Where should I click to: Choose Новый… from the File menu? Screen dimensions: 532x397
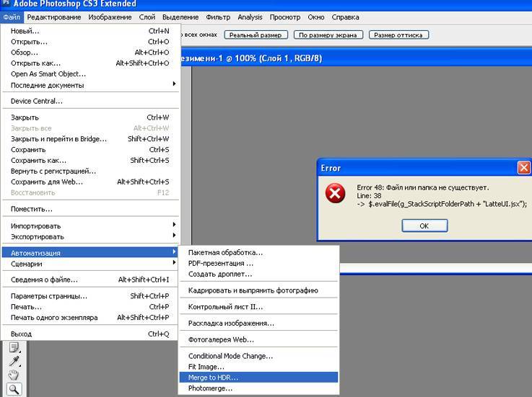(90, 31)
